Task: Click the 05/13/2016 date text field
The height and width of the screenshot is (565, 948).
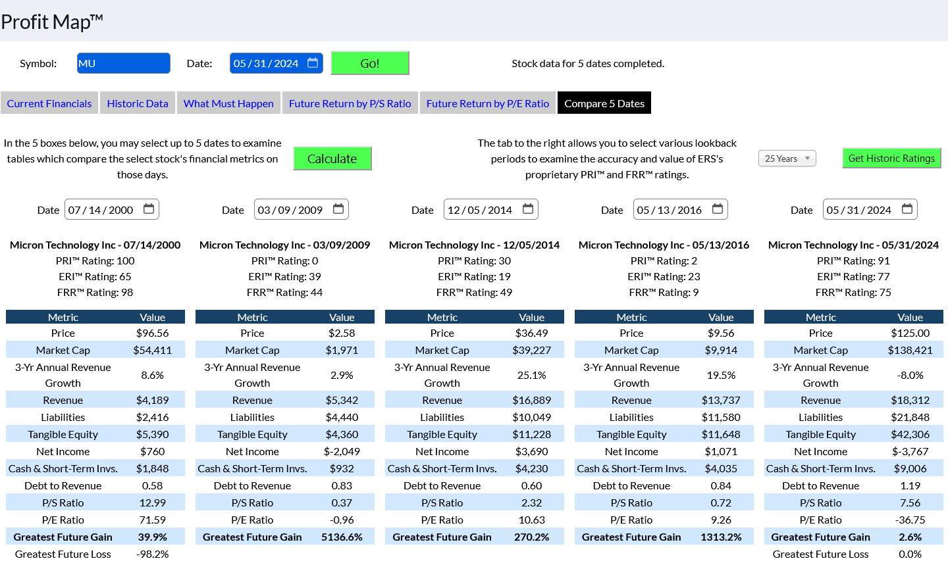Action: coord(670,210)
